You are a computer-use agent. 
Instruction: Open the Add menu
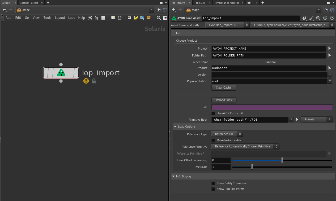tap(8, 18)
